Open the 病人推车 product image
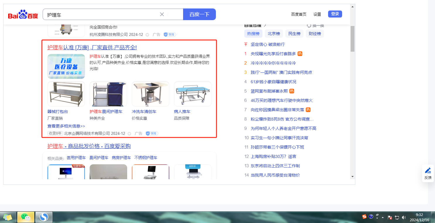 (193, 94)
